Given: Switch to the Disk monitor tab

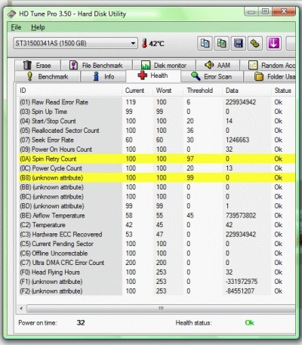Looking at the screenshot, I should (x=164, y=66).
